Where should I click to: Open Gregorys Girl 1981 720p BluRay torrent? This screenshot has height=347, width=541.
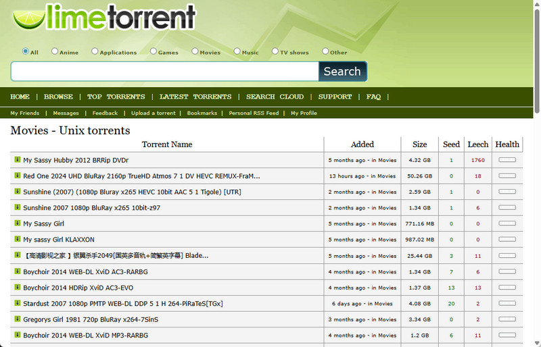tap(91, 319)
